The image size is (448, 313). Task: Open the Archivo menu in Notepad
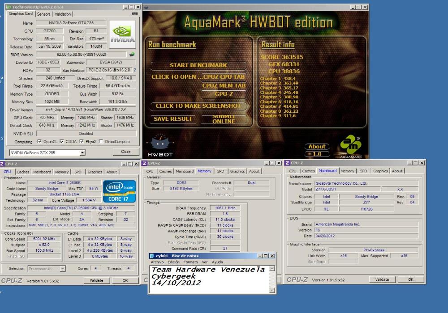click(157, 262)
